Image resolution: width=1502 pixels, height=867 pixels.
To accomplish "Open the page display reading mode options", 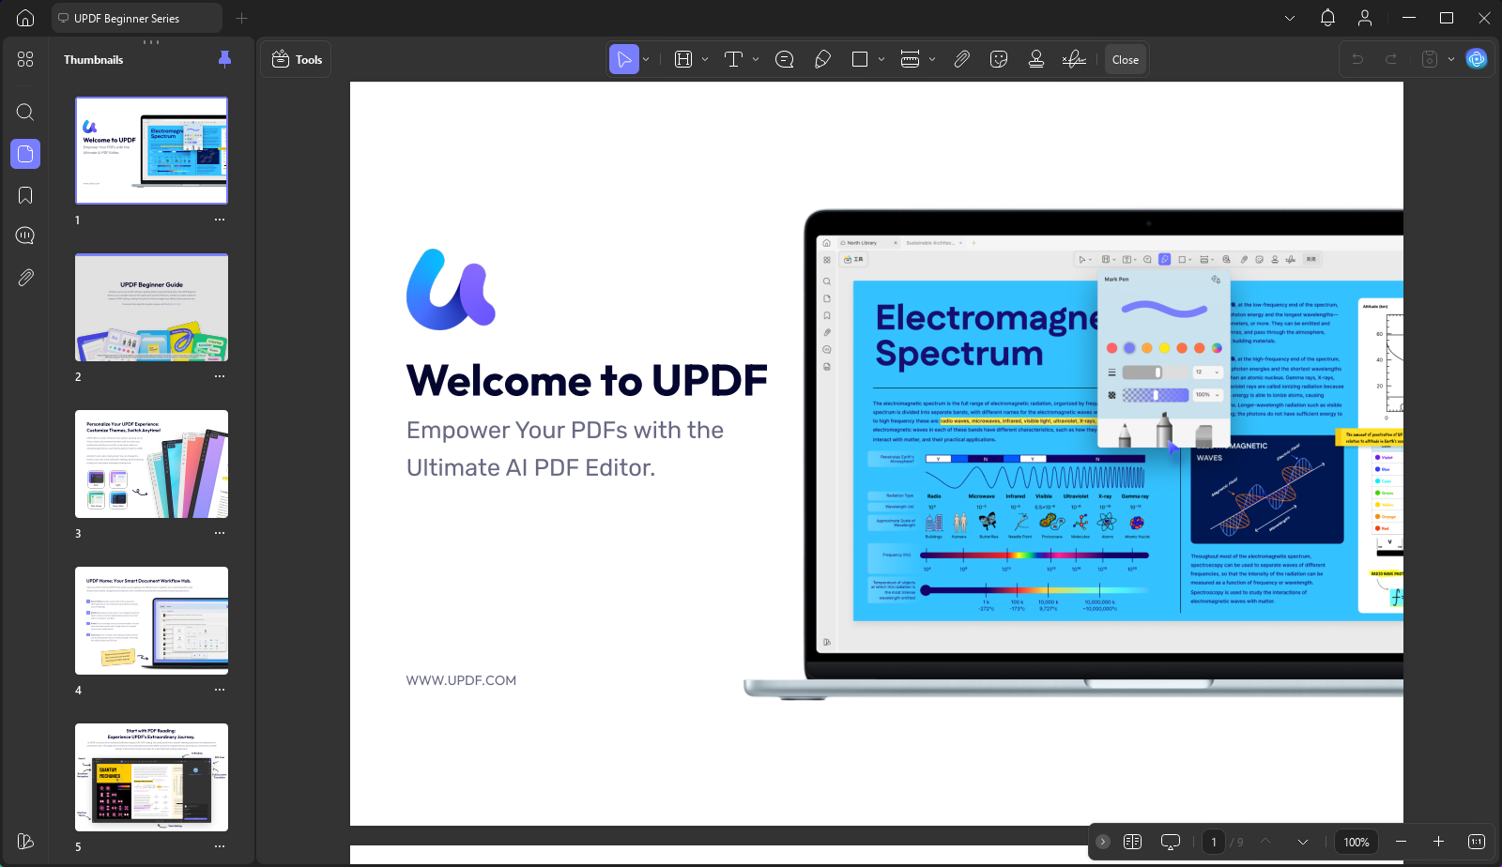I will click(1133, 842).
